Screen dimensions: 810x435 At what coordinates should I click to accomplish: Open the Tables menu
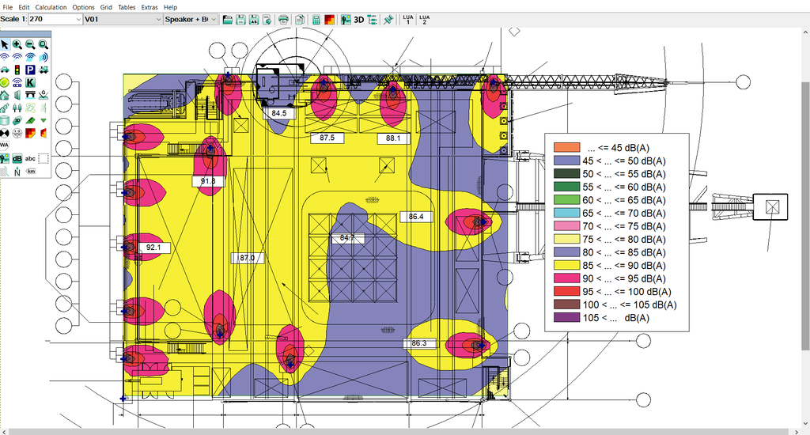coord(127,7)
